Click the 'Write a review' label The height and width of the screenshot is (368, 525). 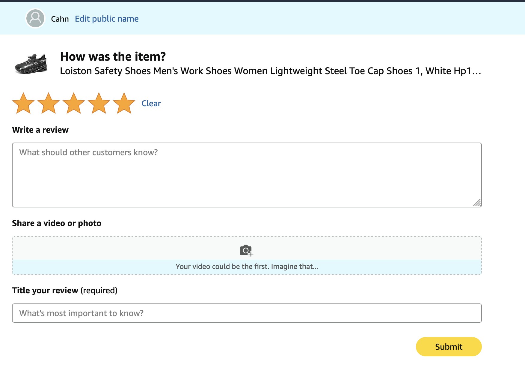point(40,130)
